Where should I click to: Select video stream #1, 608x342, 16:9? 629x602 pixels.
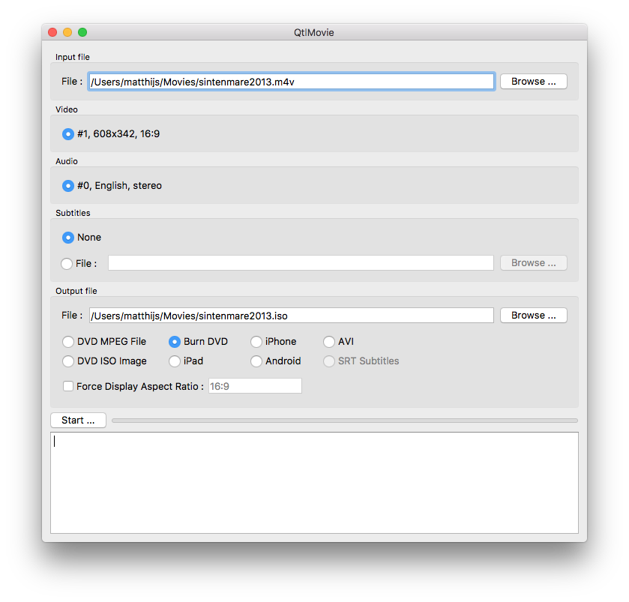click(68, 134)
